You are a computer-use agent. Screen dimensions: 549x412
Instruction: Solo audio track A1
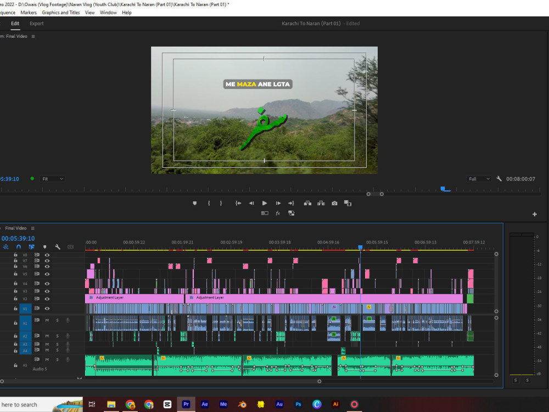[58, 320]
